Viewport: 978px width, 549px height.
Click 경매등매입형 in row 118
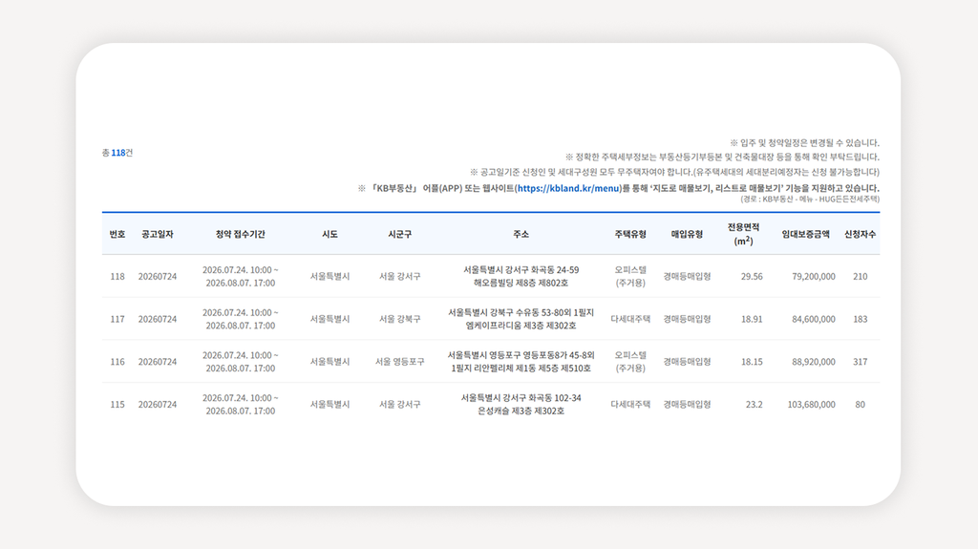tap(687, 276)
